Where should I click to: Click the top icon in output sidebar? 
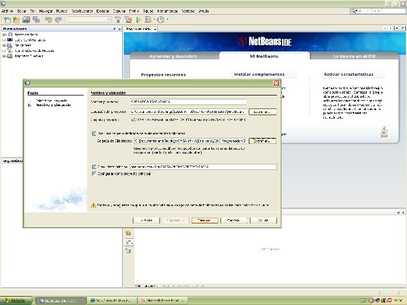(x=128, y=233)
